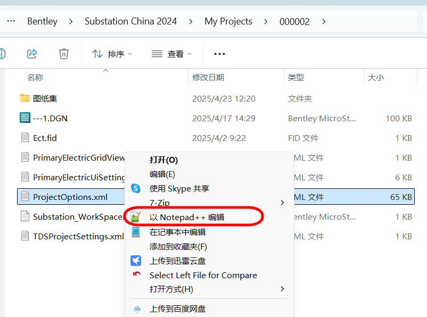Click the Baidu Netdisk icon
The image size is (427, 317).
(137, 309)
